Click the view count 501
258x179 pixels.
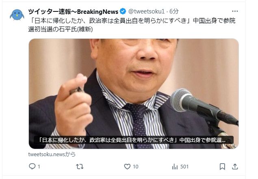click(184, 167)
